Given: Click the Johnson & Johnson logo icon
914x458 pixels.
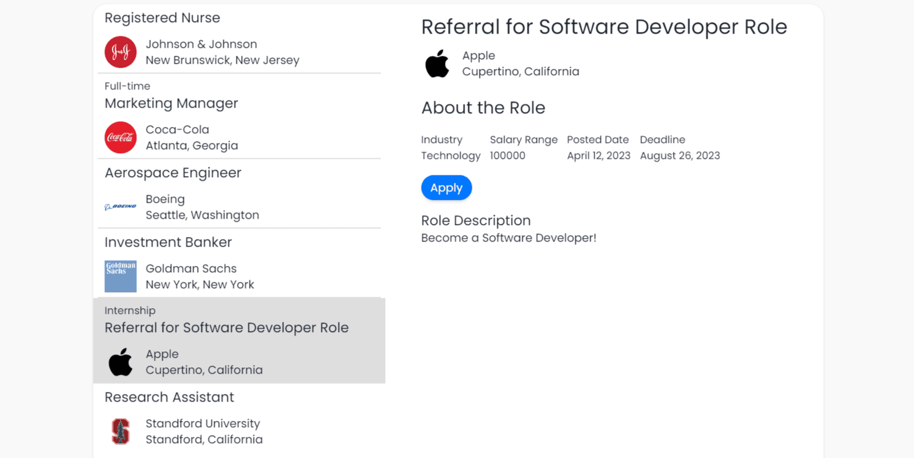Looking at the screenshot, I should [x=120, y=52].
